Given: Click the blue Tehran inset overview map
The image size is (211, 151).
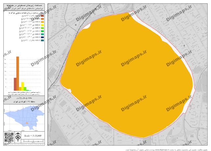Looking at the screenshot, I should 24,118.
